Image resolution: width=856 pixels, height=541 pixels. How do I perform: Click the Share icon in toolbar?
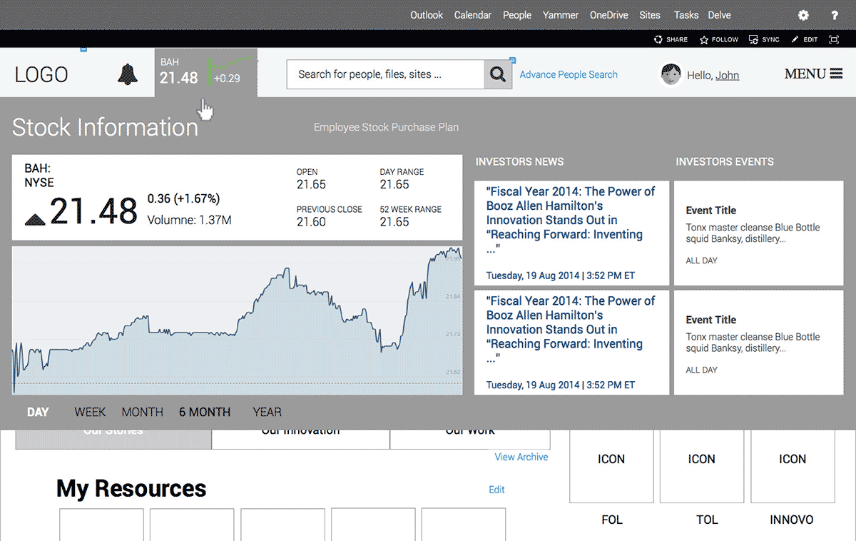point(658,40)
